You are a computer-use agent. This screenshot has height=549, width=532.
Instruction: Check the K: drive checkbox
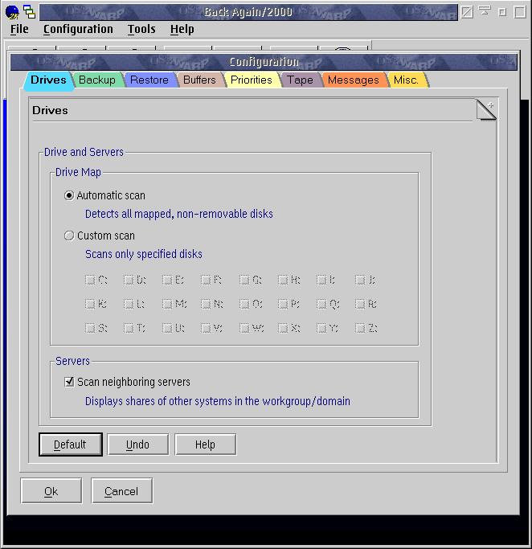(90, 304)
